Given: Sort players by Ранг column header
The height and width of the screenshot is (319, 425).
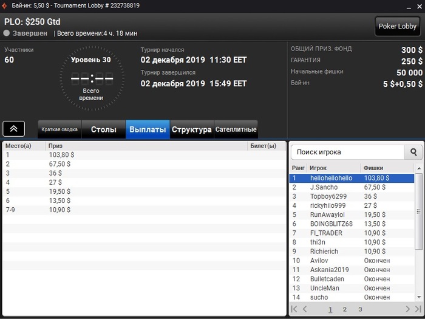Looking at the screenshot, I should (x=298, y=168).
